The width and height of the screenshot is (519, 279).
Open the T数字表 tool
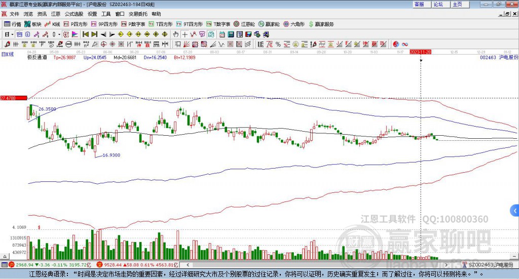218,24
